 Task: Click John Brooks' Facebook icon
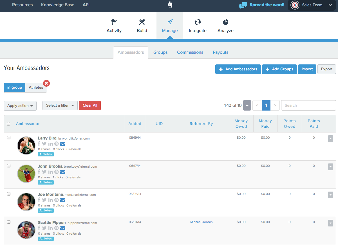[x=39, y=172]
